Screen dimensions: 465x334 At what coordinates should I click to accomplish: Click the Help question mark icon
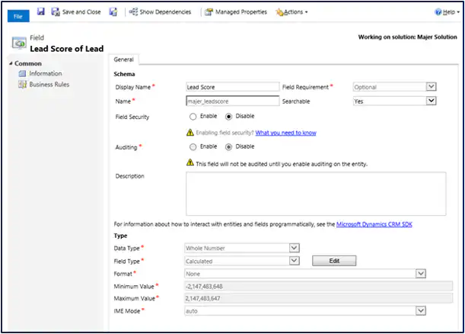[438, 12]
